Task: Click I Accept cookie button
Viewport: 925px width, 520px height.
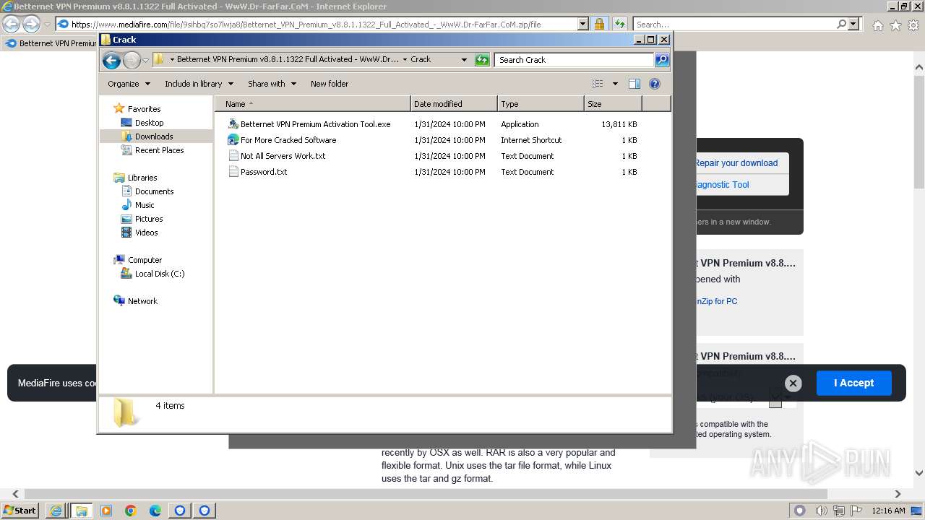Action: [854, 383]
